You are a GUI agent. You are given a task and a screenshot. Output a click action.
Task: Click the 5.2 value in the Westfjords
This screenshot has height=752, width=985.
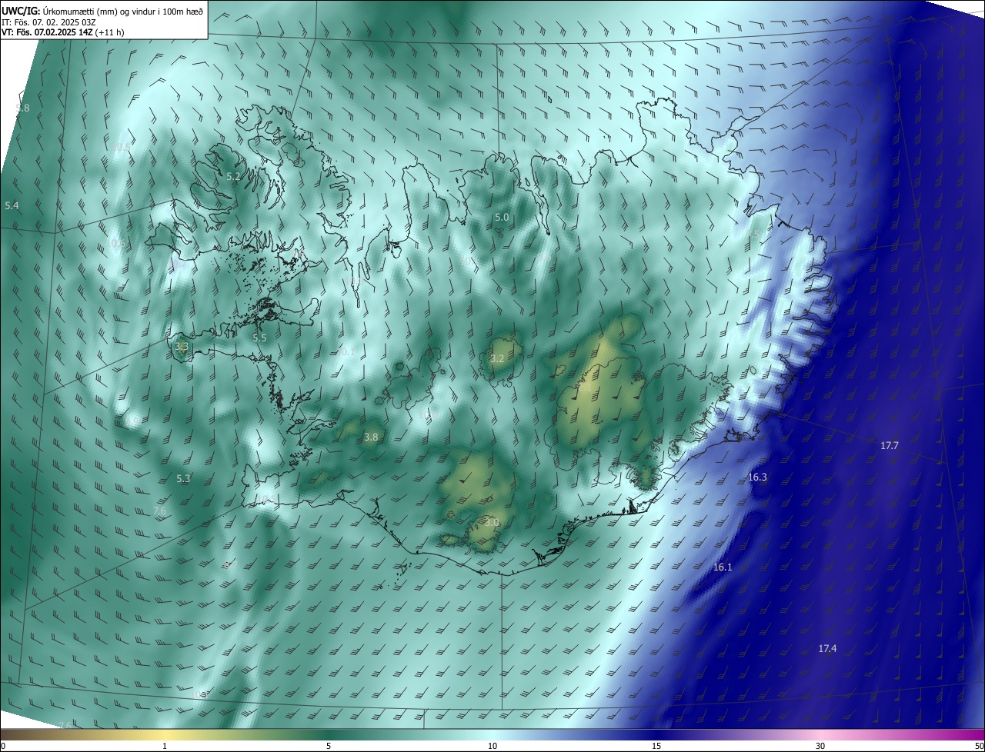click(233, 177)
